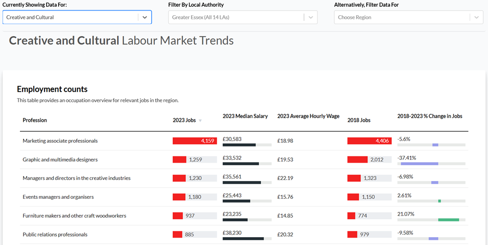This screenshot has height=245, width=488.
Task: Click Managers and directors in creative industries
Action: (76, 178)
